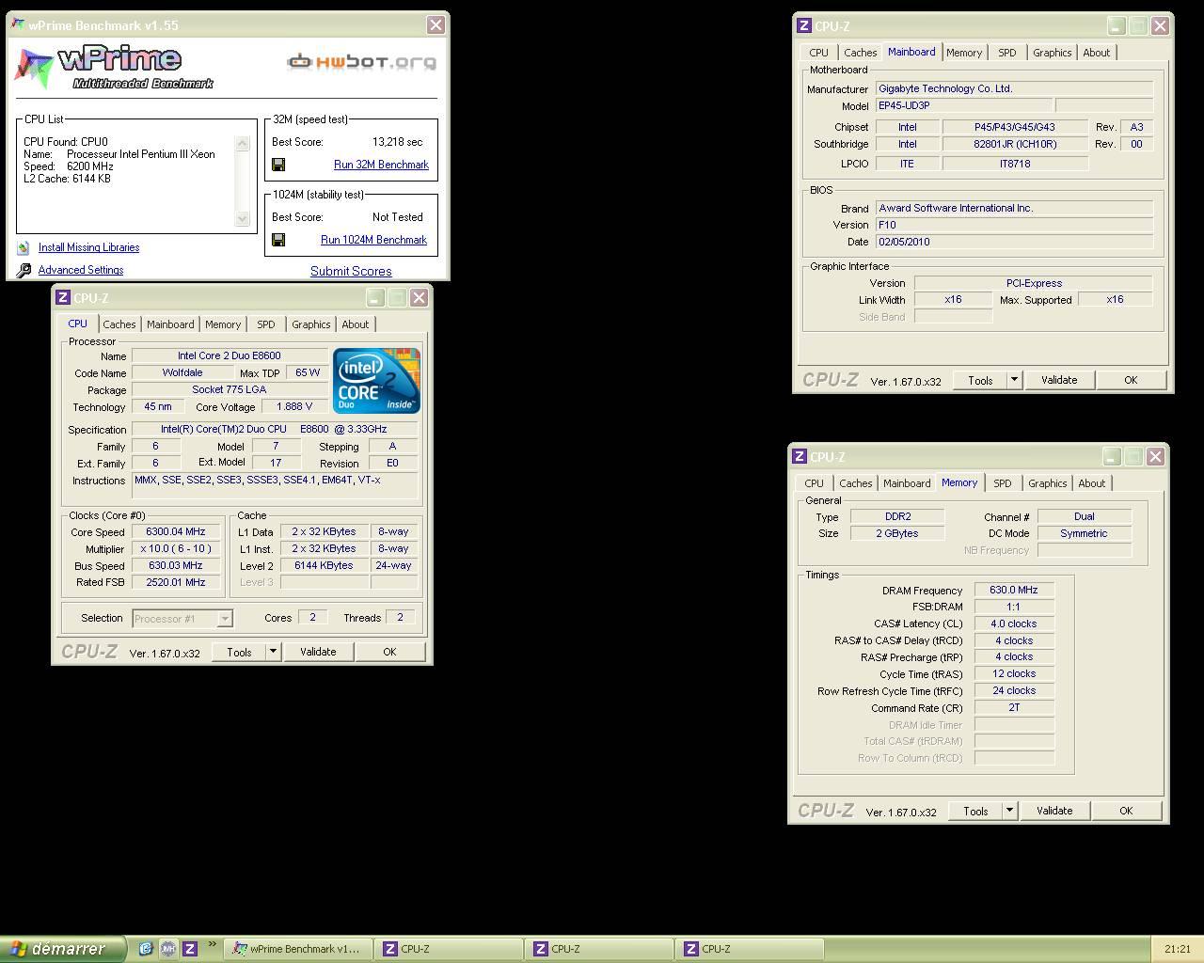Viewport: 1204px width, 963px height.
Task: Select the DRAM Frequency value 630.0 MHz
Action: click(1014, 591)
